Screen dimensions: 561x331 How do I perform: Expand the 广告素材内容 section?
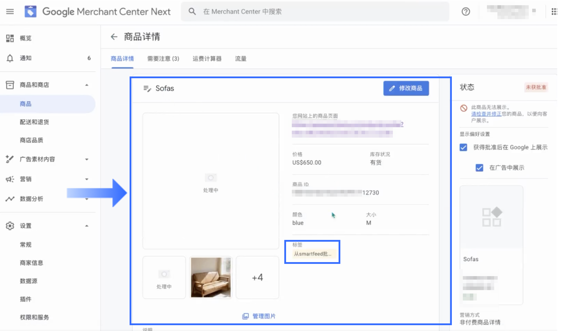[x=87, y=159]
